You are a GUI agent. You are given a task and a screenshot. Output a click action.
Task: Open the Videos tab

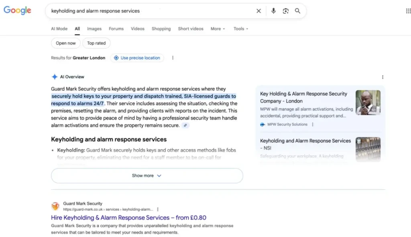pos(138,29)
